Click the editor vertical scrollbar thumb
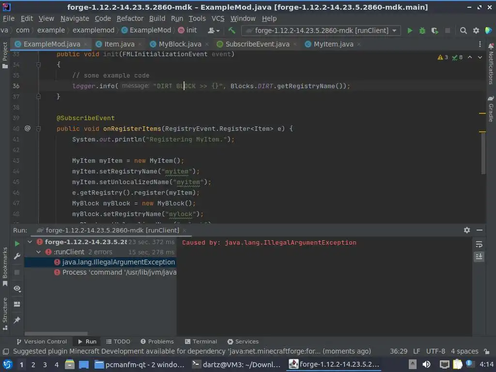 [x=483, y=153]
